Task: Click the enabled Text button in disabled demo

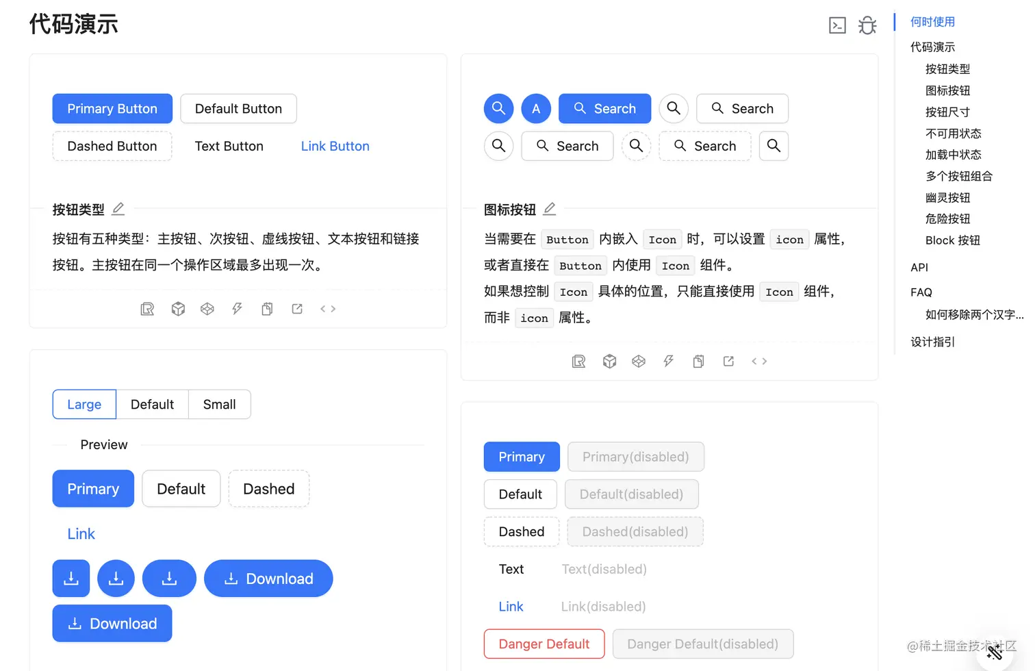Action: tap(511, 569)
